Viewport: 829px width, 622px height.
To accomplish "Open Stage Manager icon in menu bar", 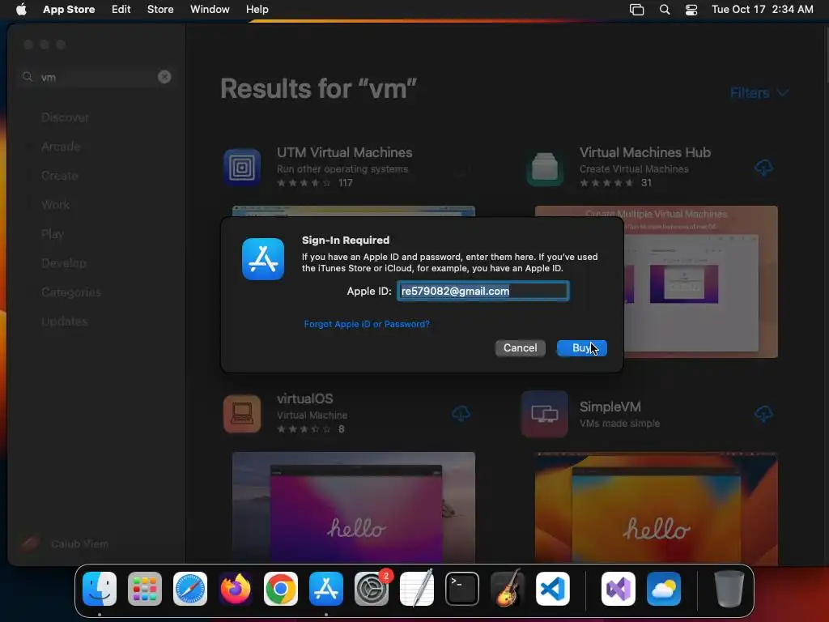I will (x=636, y=10).
